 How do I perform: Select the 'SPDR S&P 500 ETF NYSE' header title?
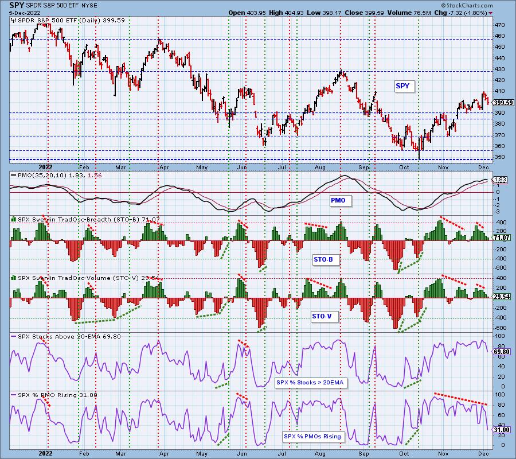[x=61, y=6]
